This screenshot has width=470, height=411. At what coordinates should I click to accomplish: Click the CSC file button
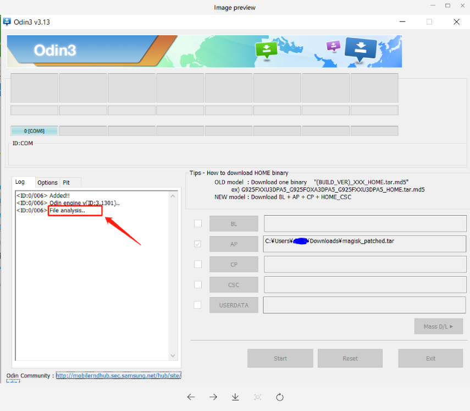point(234,285)
